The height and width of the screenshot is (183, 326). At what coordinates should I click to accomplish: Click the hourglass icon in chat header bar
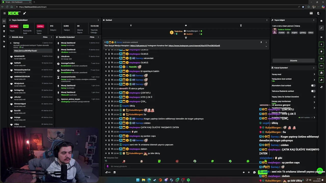[x=241, y=25]
